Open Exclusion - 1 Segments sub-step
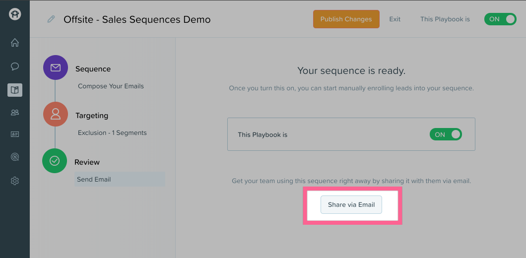The width and height of the screenshot is (526, 258). coord(112,133)
